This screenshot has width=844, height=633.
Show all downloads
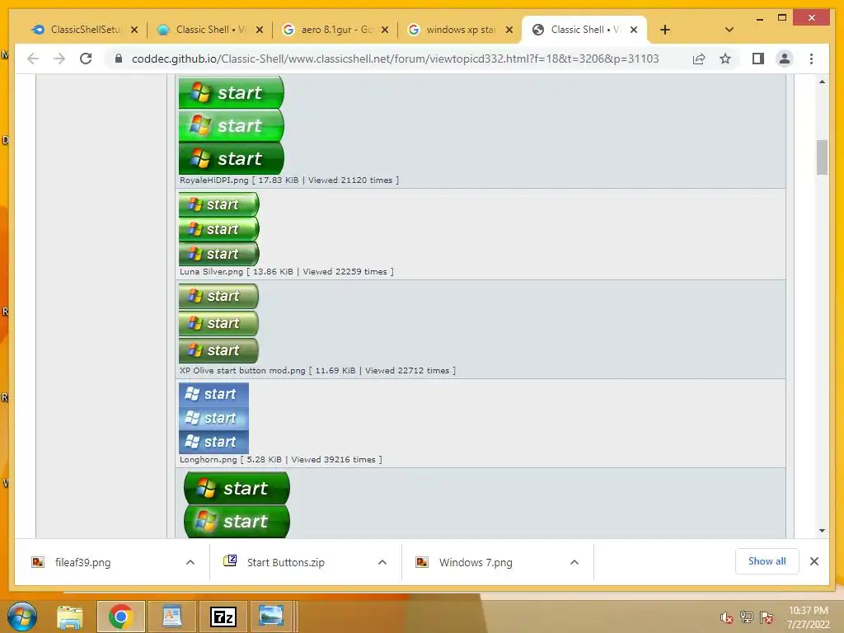(767, 561)
